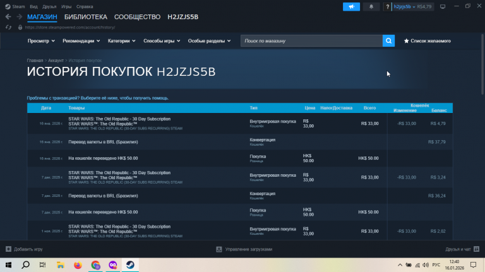Click Добавить игру plus button
This screenshot has height=272, width=485.
pyautogui.click(x=24, y=249)
